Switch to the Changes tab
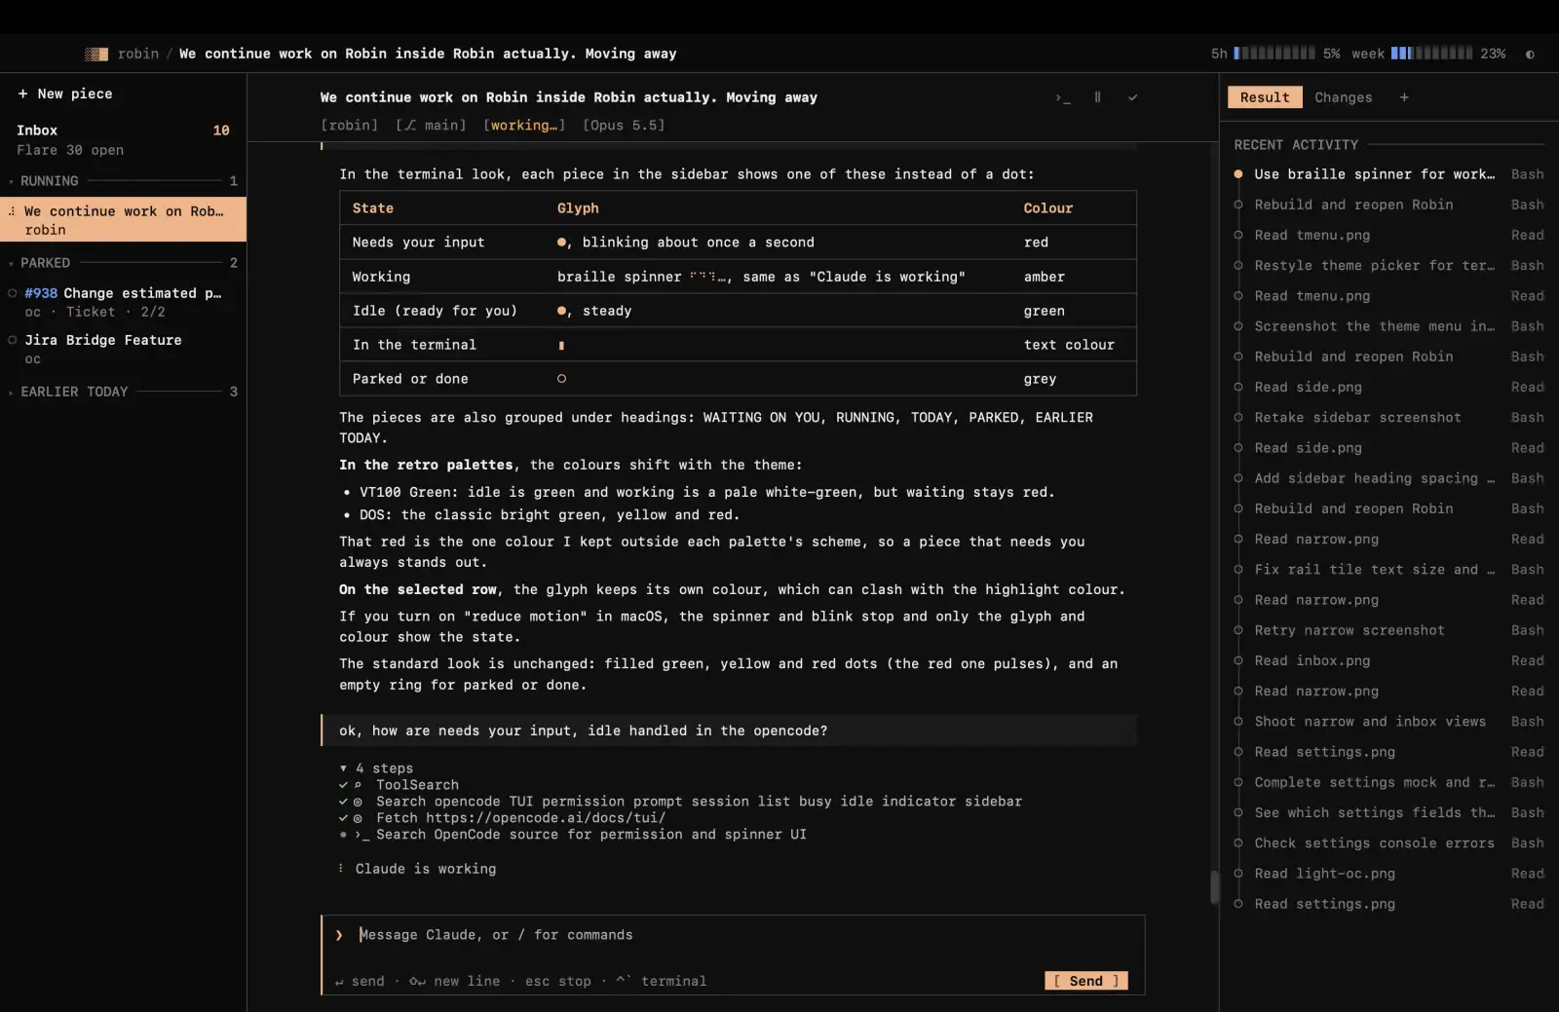This screenshot has height=1012, width=1559. click(x=1343, y=97)
